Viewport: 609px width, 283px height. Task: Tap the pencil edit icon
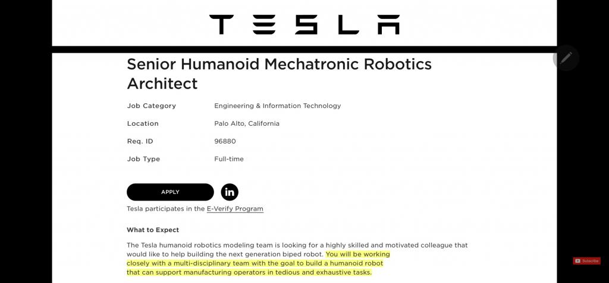566,58
